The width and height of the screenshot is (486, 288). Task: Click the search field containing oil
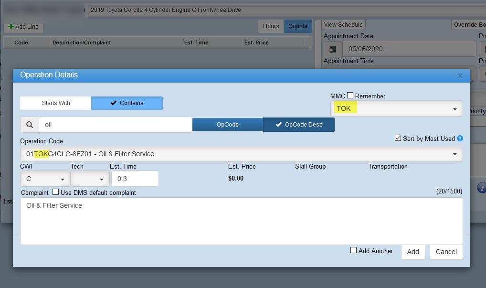115,125
